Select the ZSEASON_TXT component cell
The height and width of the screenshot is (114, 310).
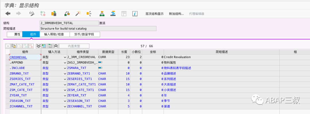tap(25, 101)
